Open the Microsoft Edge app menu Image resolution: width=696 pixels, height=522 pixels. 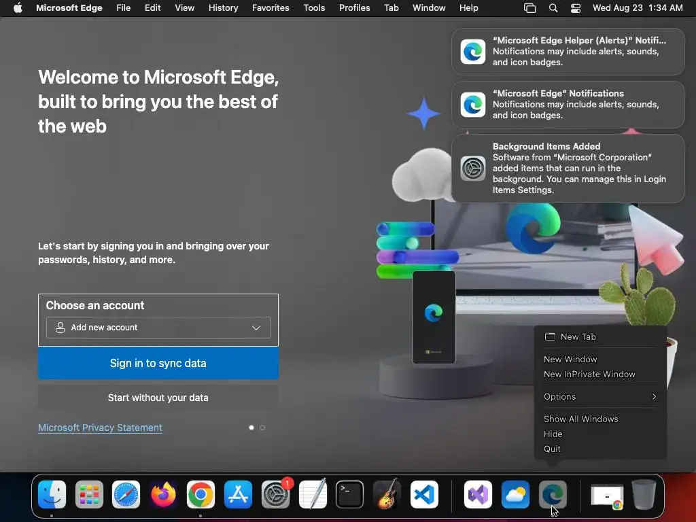tap(69, 7)
